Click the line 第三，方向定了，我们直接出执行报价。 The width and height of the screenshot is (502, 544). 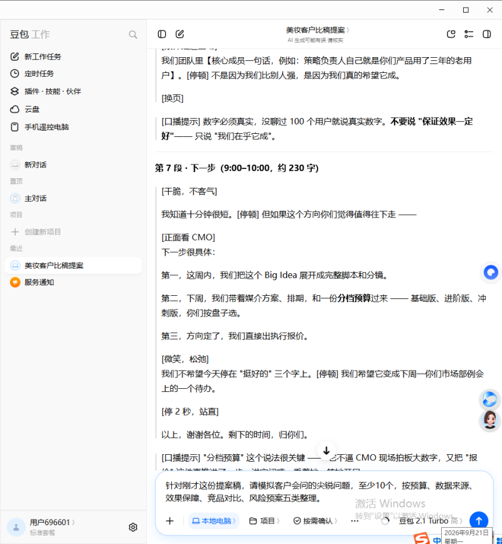(x=235, y=336)
